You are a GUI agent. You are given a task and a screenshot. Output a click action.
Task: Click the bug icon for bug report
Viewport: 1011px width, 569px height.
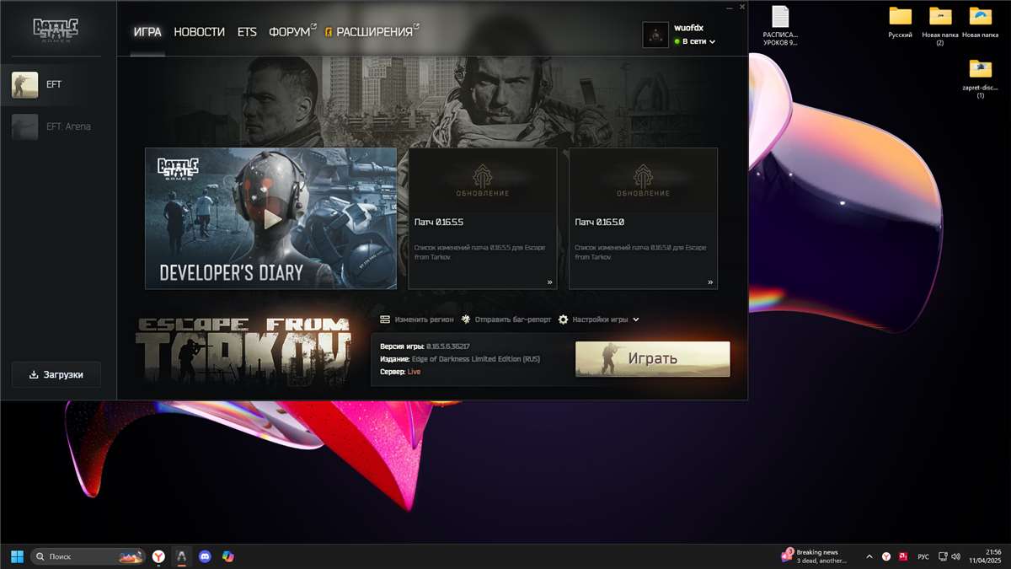(466, 319)
